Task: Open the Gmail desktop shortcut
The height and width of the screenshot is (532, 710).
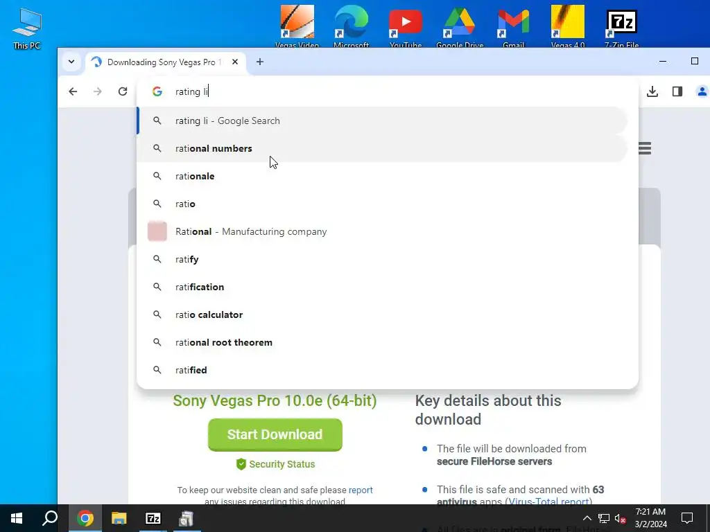Action: click(x=514, y=26)
